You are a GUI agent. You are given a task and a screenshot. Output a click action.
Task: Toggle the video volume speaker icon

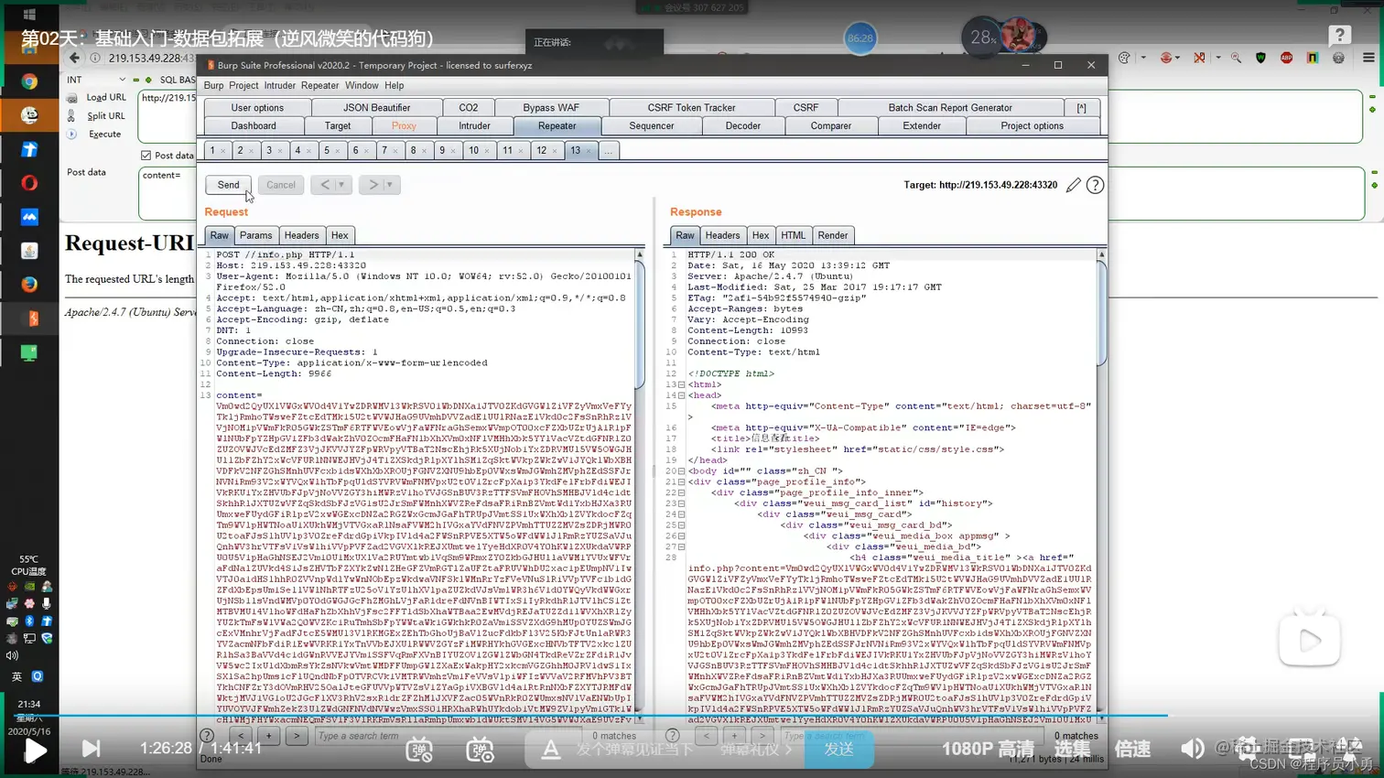1192,749
